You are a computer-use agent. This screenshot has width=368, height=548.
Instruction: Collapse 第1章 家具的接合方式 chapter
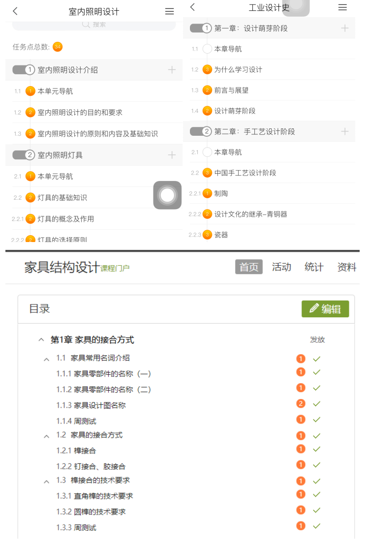41,340
